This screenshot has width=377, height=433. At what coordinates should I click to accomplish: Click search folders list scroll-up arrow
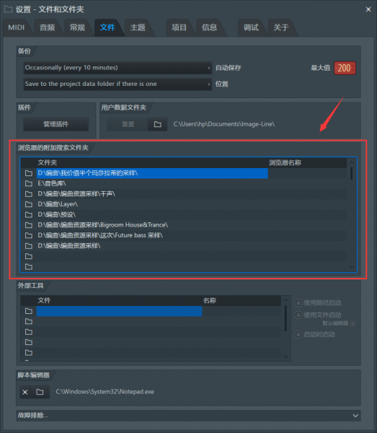pos(351,162)
